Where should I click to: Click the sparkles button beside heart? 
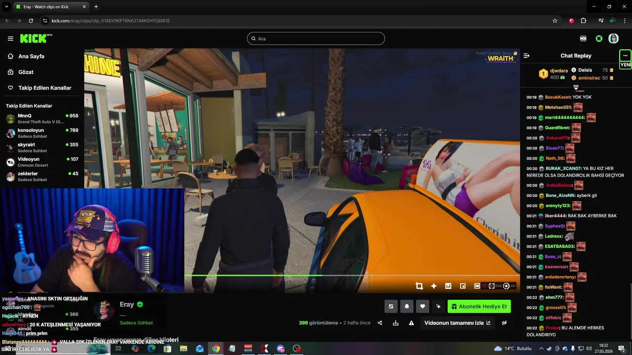coord(438,306)
